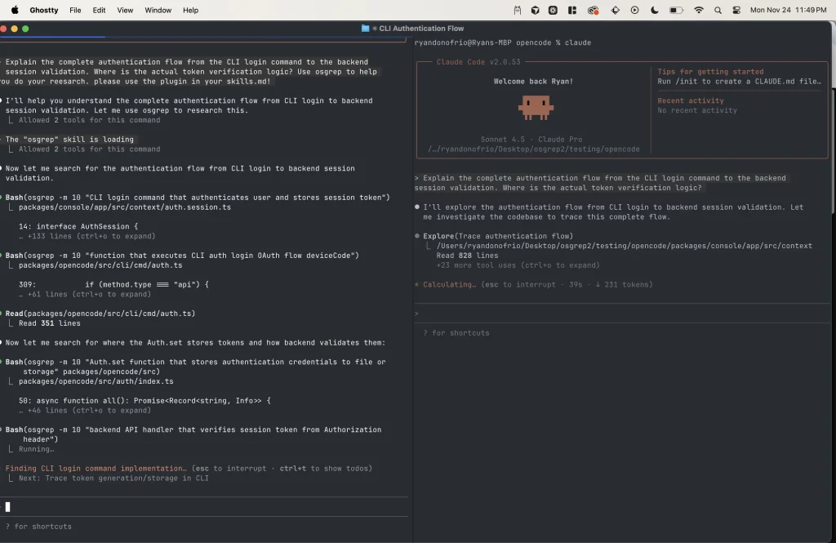
Task: Open the screen recording menu bar icon
Action: [591, 10]
